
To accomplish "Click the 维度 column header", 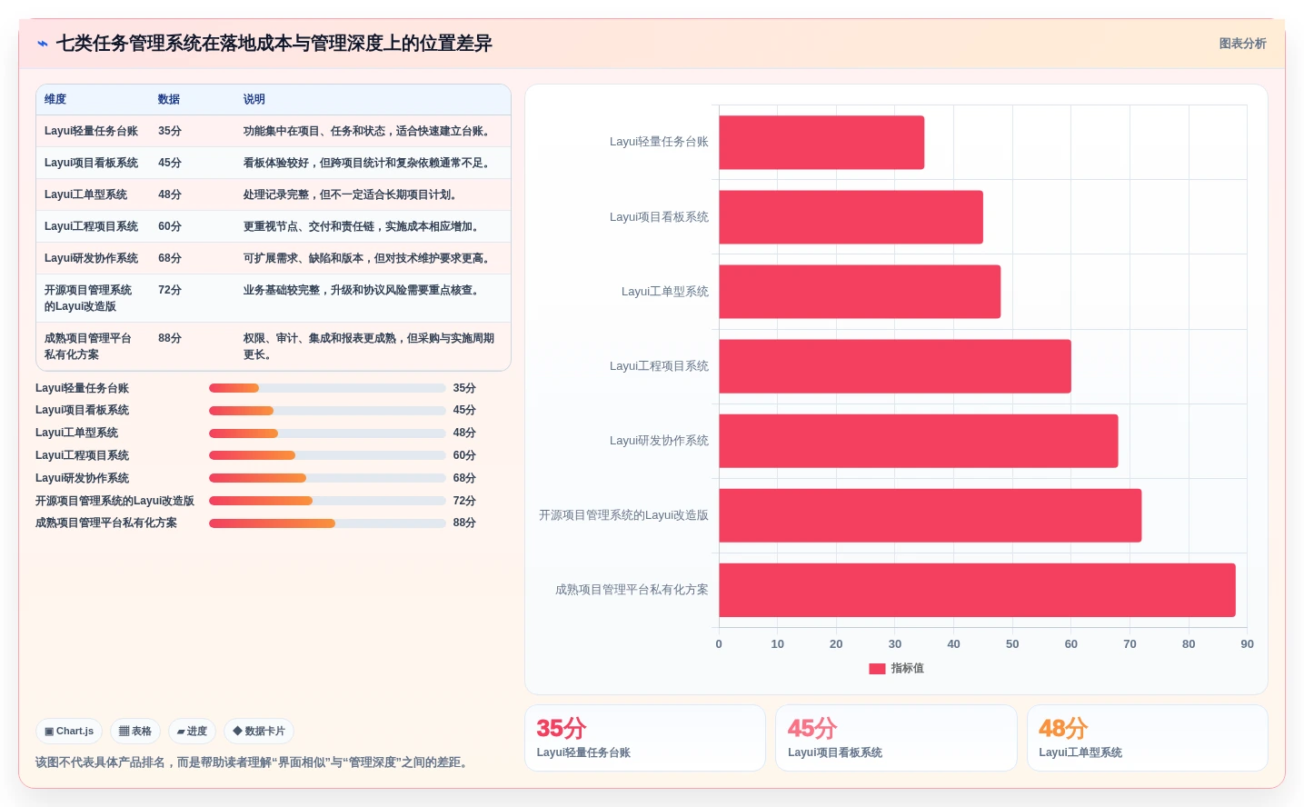I will 55,99.
